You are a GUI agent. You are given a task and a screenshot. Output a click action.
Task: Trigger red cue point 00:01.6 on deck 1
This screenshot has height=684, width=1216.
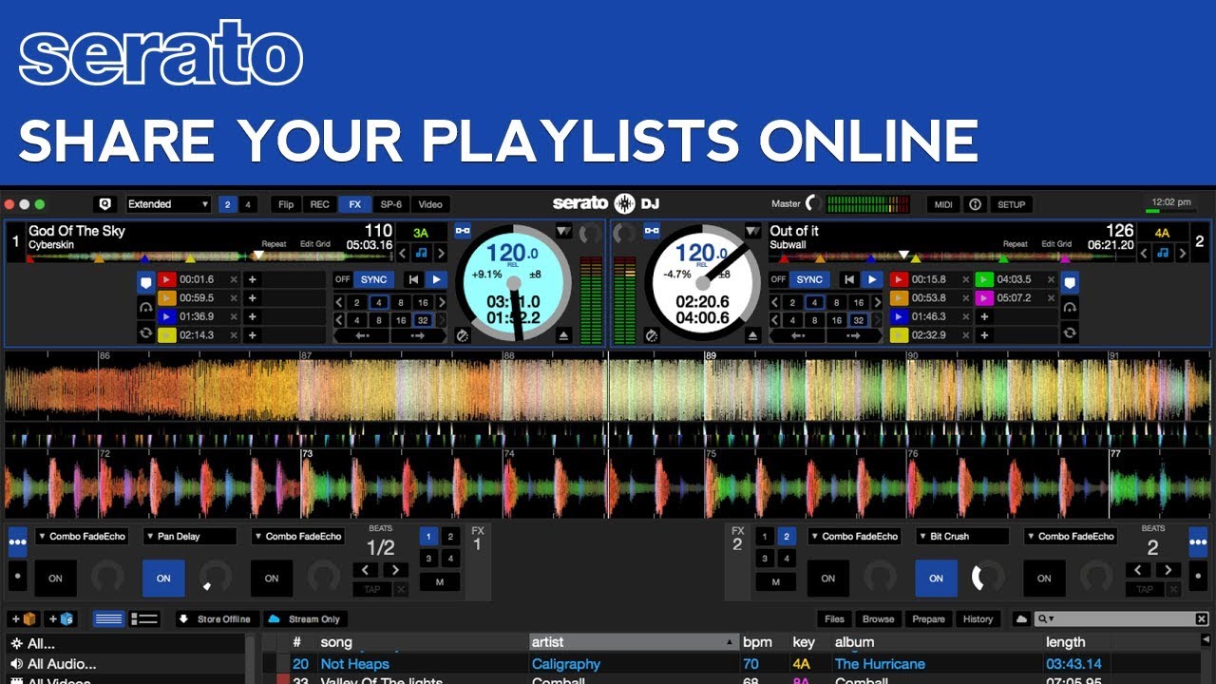(x=167, y=279)
